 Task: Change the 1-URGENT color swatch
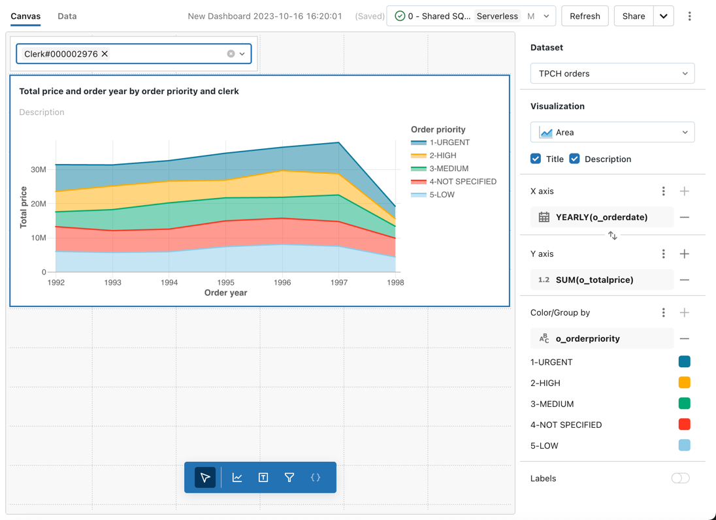[x=684, y=362]
